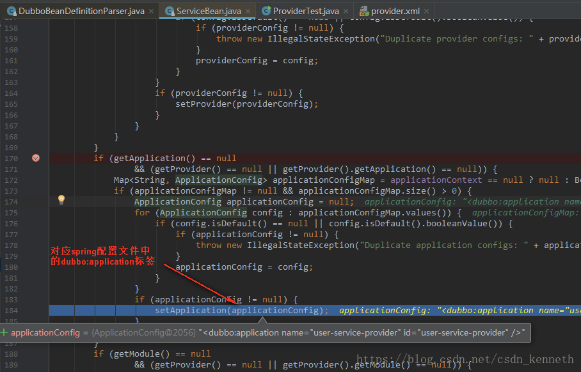The width and height of the screenshot is (581, 372).
Task: Close the ServiceBean.java tab
Action: pyautogui.click(x=248, y=11)
